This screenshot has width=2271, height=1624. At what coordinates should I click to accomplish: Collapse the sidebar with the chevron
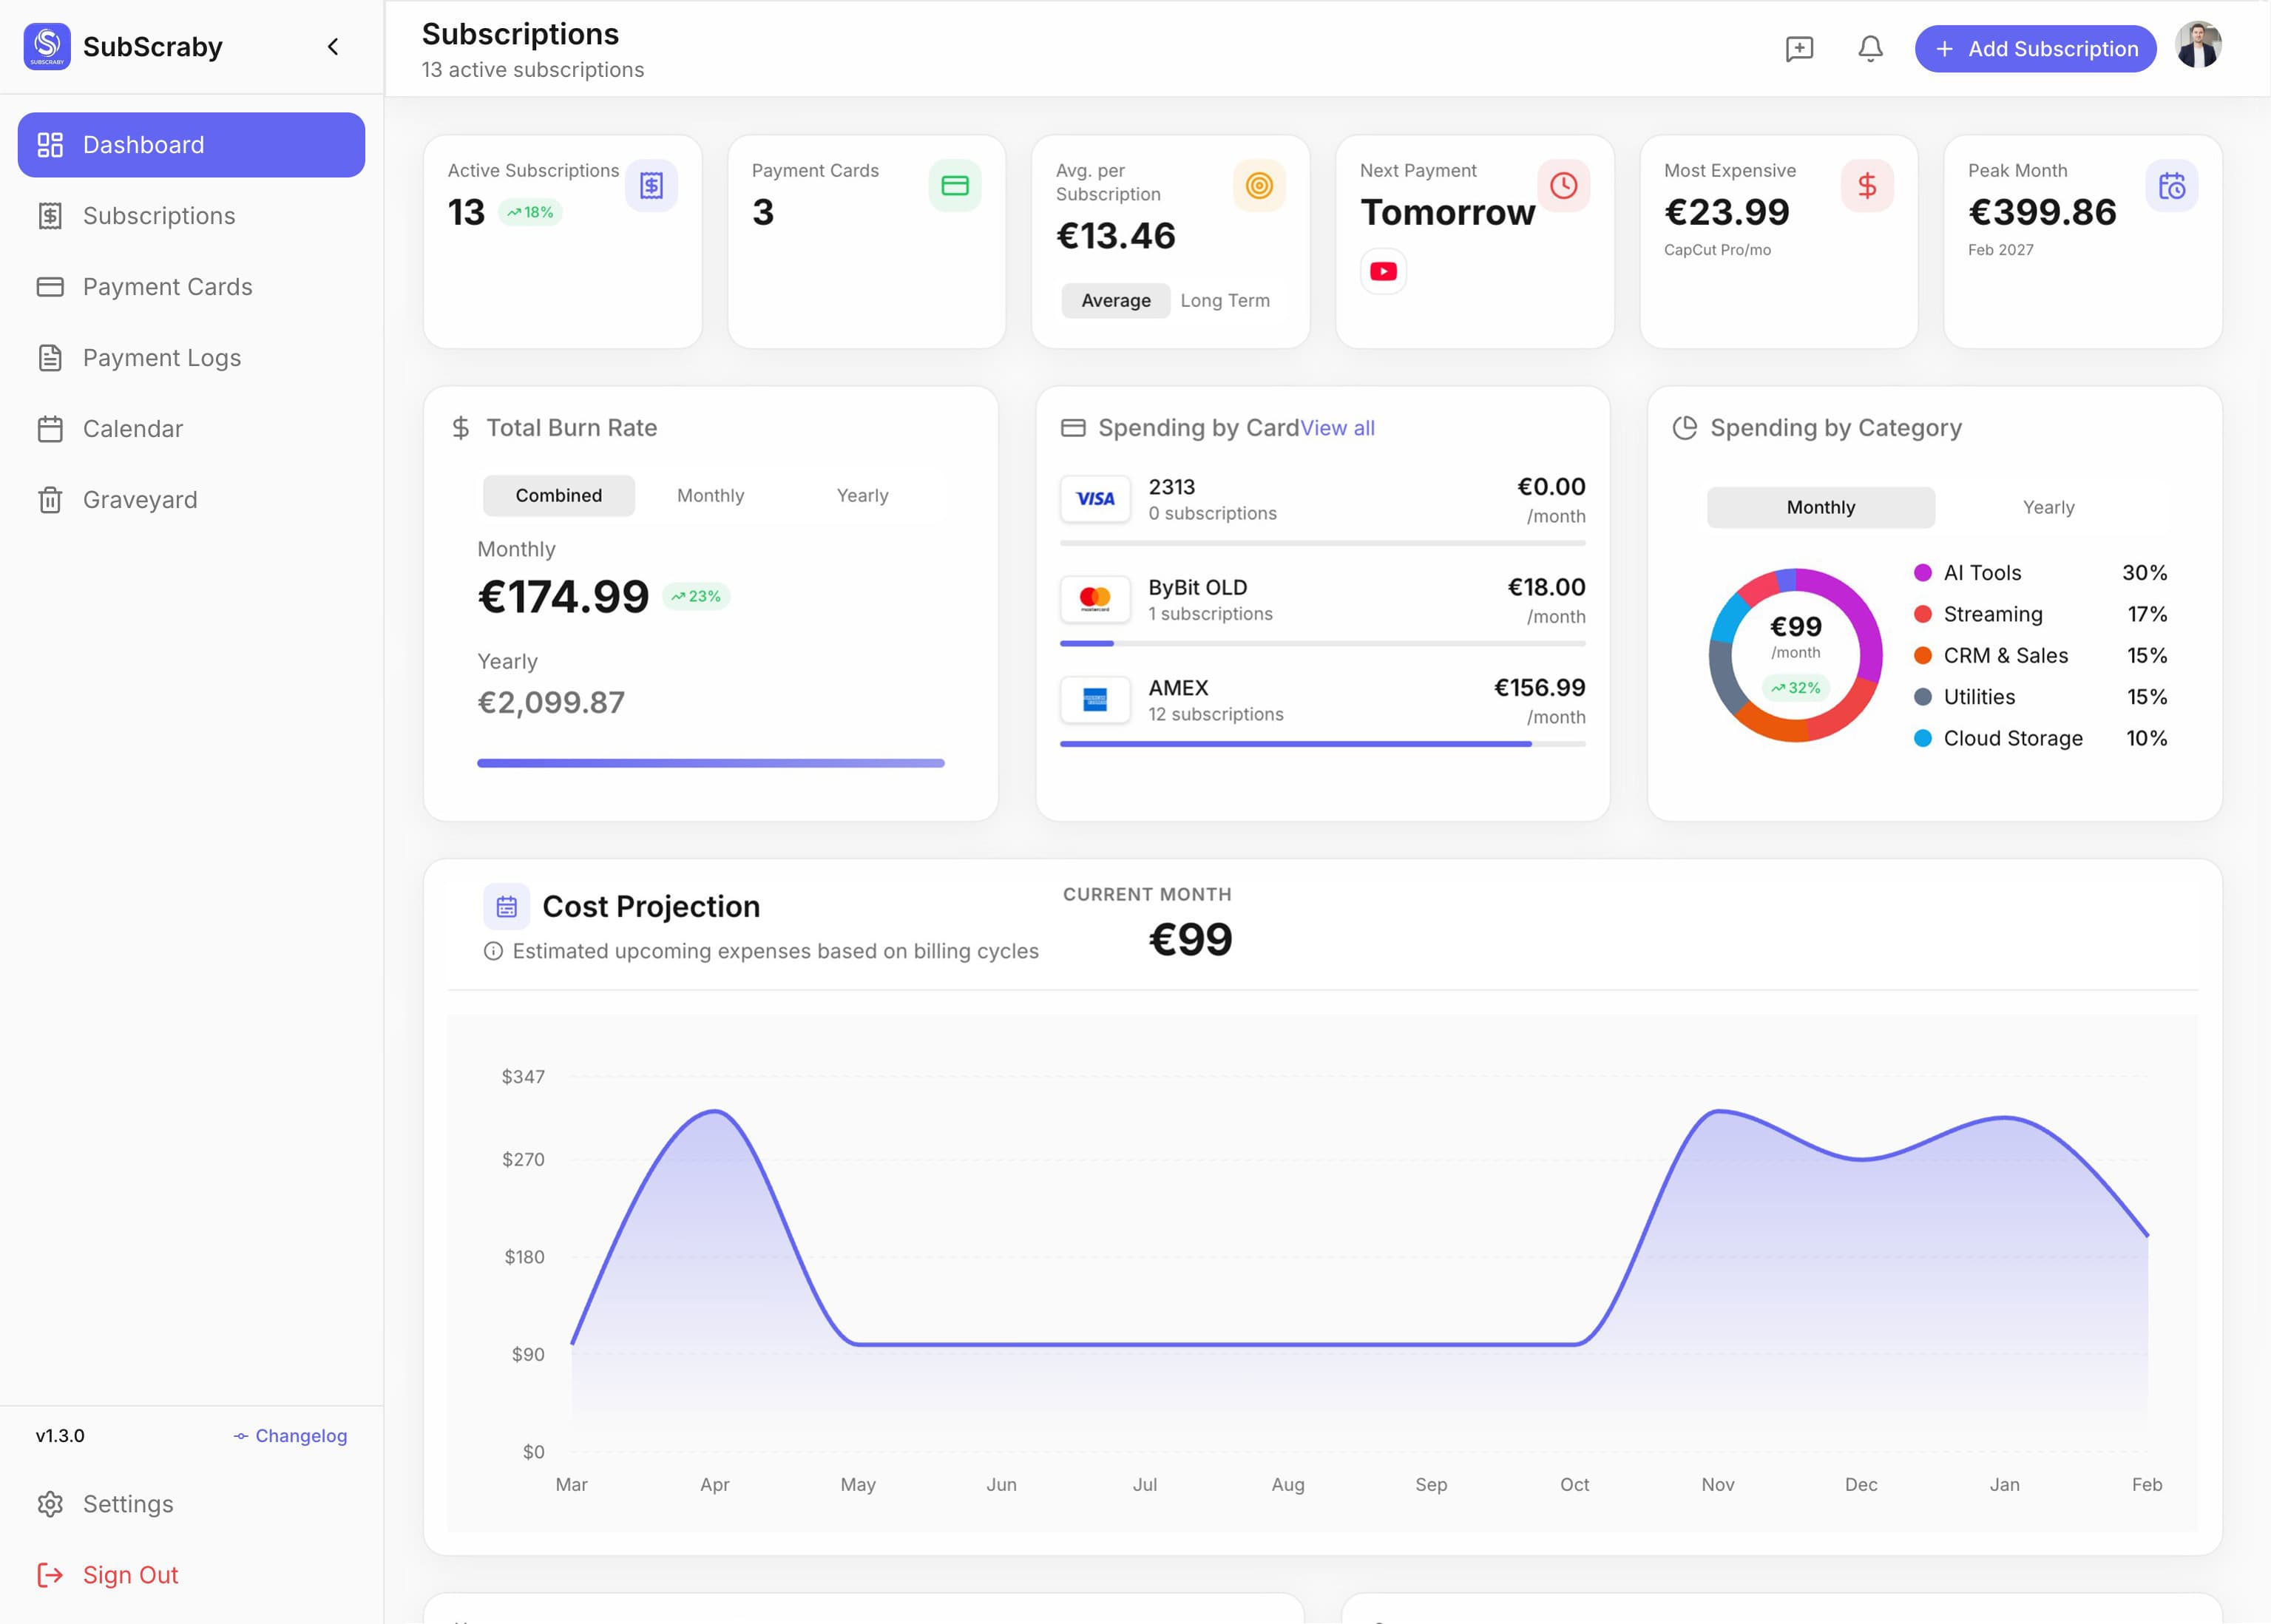click(x=333, y=47)
